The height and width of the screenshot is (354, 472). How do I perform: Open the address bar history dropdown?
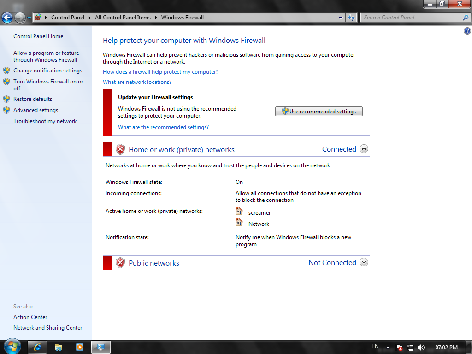click(x=341, y=18)
